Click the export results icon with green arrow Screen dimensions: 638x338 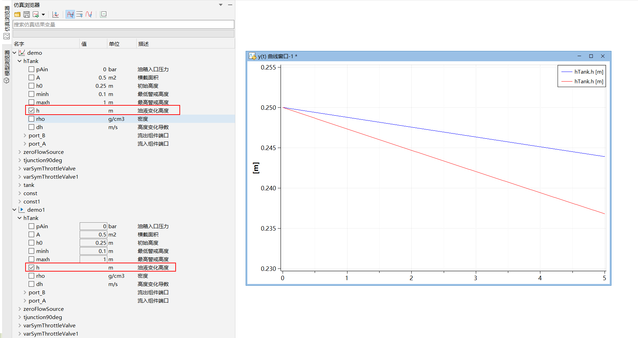click(x=36, y=14)
